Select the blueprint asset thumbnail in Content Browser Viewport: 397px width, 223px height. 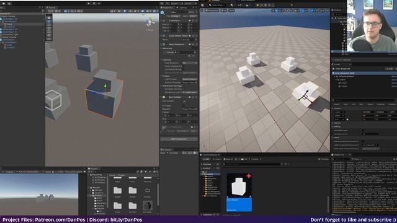coord(239,193)
